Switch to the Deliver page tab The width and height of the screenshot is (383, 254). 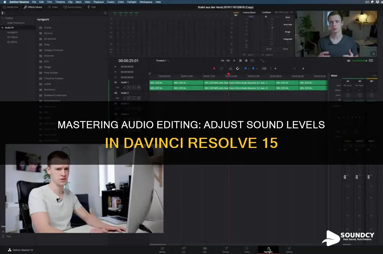(289, 250)
